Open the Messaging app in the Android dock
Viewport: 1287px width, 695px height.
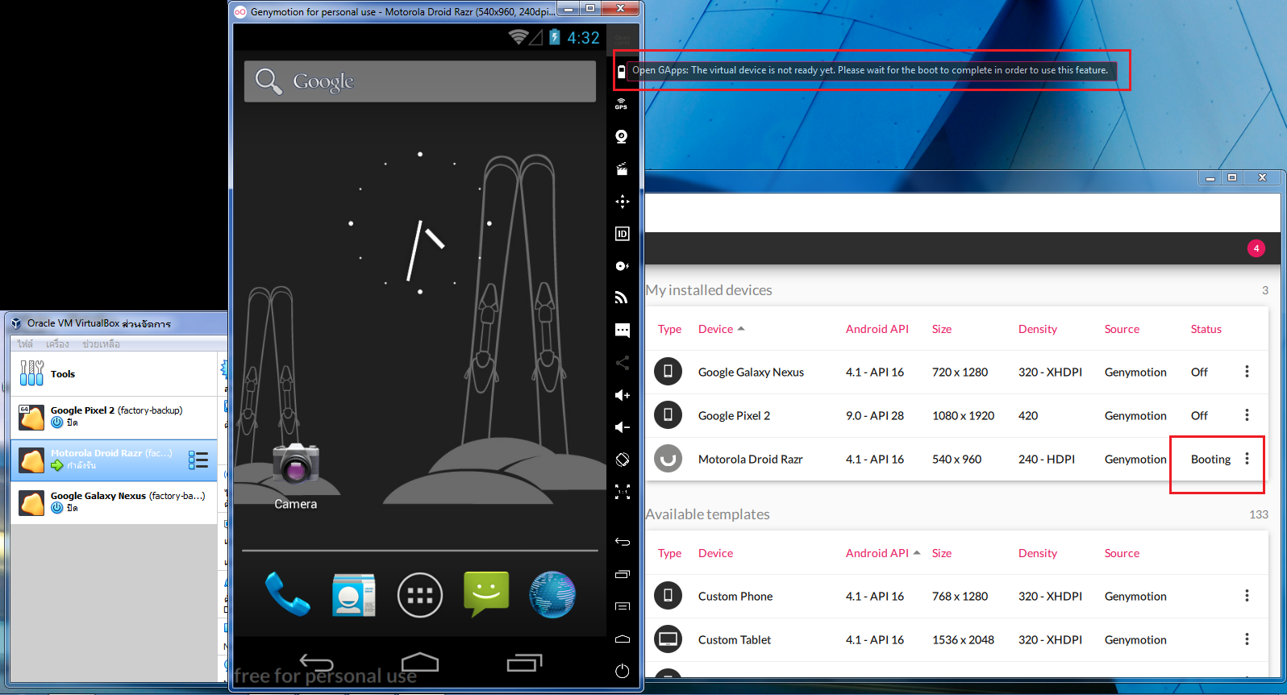click(x=486, y=594)
